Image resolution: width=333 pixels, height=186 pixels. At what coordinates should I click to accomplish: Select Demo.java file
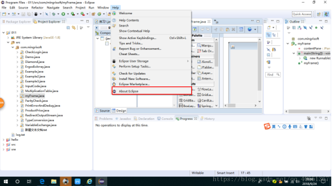coord(32,57)
